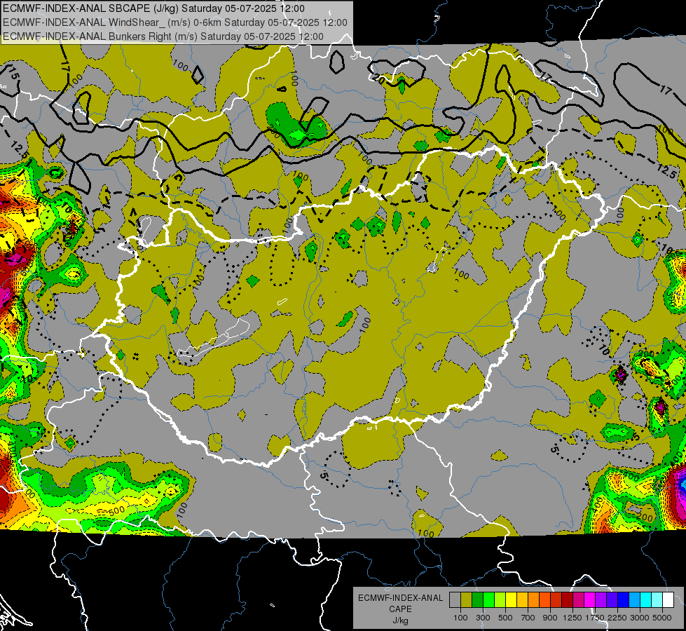Click the Bunkers Right title line
The height and width of the screenshot is (631, 686).
163,36
